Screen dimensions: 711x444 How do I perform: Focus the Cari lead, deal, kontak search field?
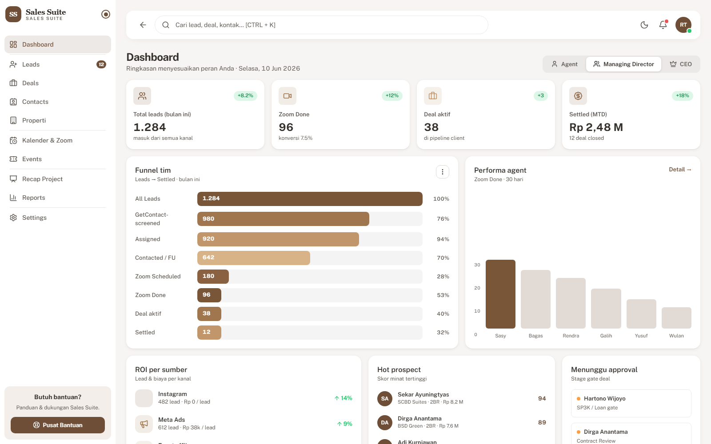(321, 25)
